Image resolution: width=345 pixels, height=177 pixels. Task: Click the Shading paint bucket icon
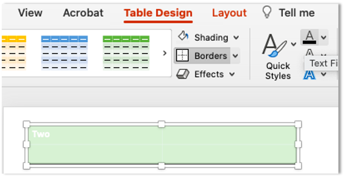coord(183,37)
